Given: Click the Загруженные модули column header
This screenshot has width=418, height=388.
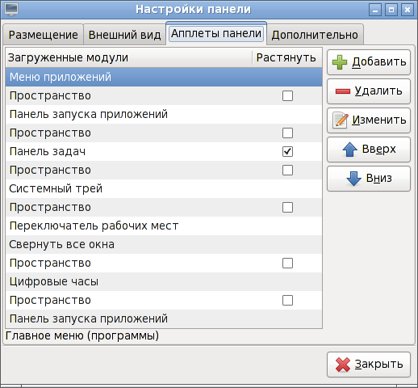Looking at the screenshot, I should pos(129,57).
